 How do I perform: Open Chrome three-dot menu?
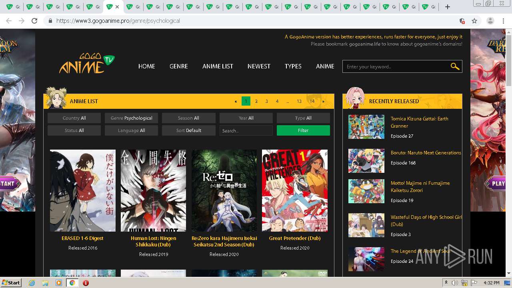503,21
